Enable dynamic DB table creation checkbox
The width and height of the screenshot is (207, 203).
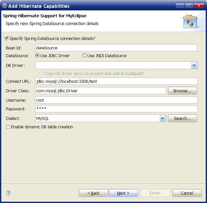[8, 127]
